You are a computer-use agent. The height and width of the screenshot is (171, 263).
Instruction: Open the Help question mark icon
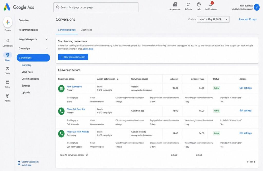click(199, 5)
